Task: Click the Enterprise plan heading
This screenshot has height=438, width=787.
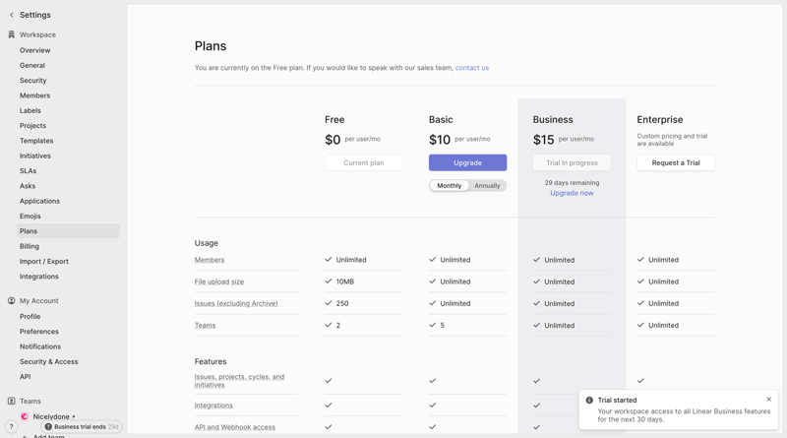Action: (660, 119)
